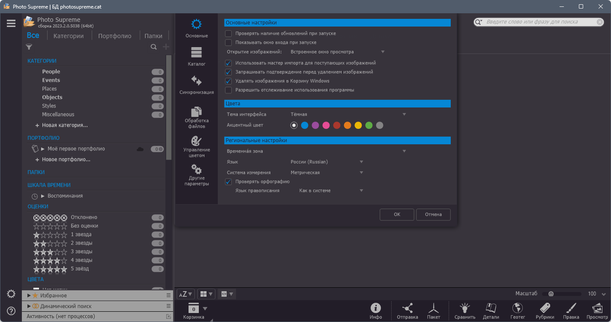
Task: Open the thumbnail layout view button
Action: coord(206,294)
